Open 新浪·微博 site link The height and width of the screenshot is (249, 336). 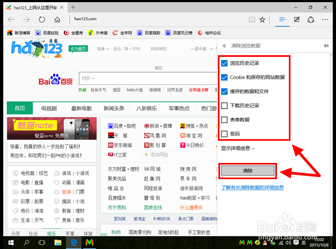158,126
